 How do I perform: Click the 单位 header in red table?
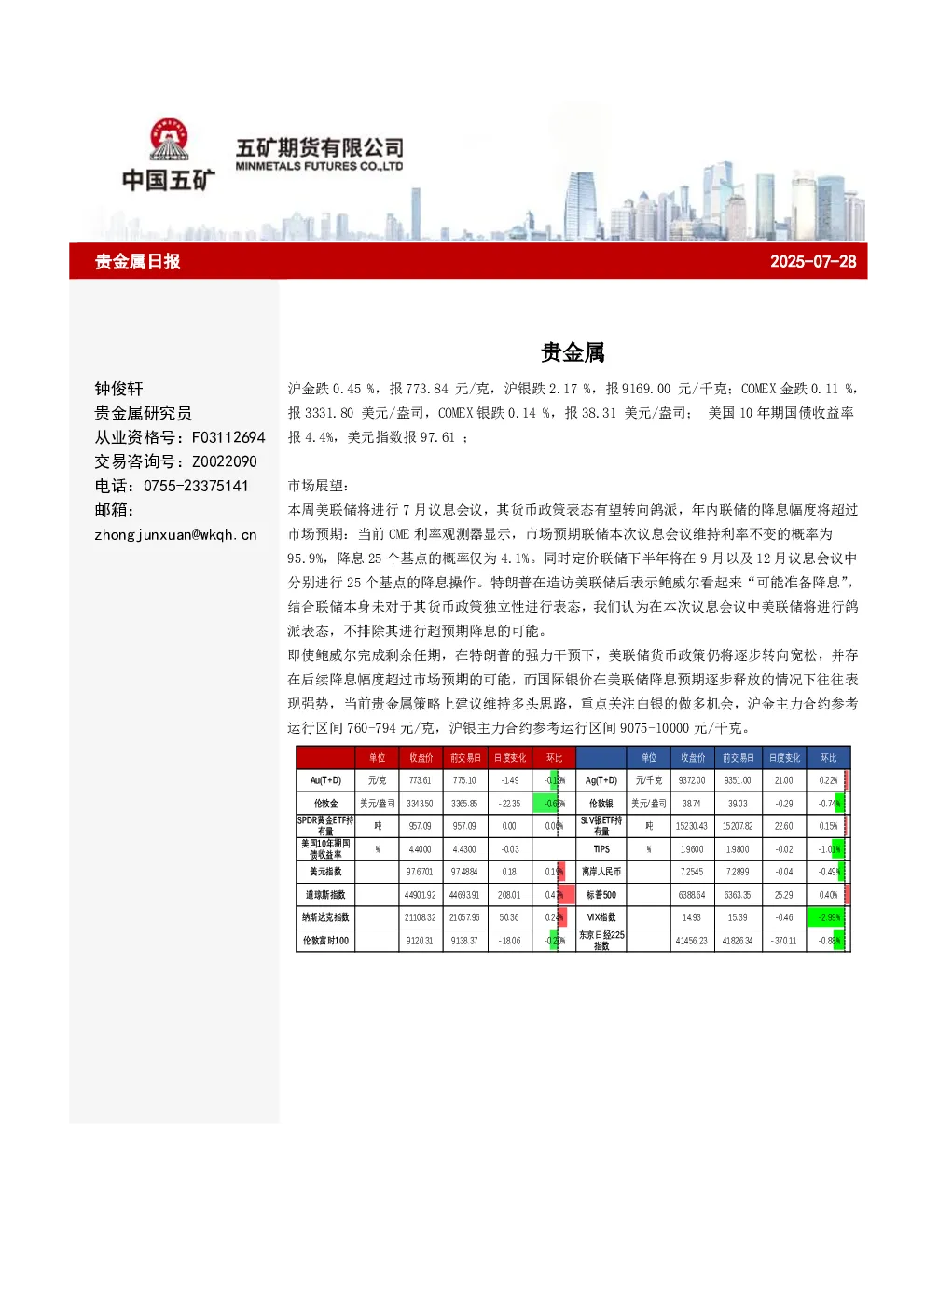[x=377, y=757]
